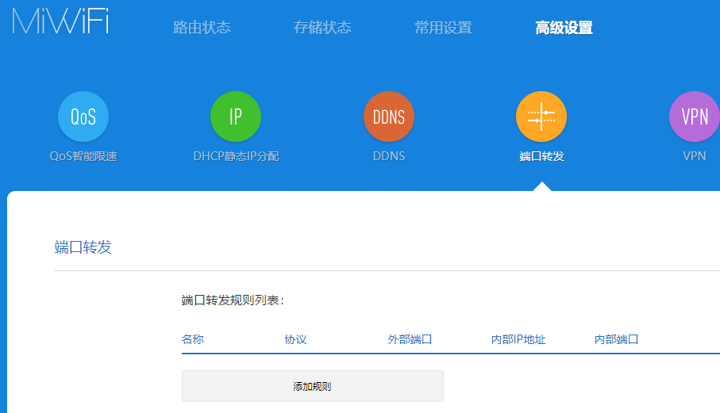
Task: Click the 内部IP地址 column header
Action: click(x=518, y=339)
